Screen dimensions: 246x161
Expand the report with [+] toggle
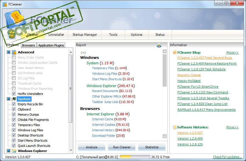click(x=83, y=53)
